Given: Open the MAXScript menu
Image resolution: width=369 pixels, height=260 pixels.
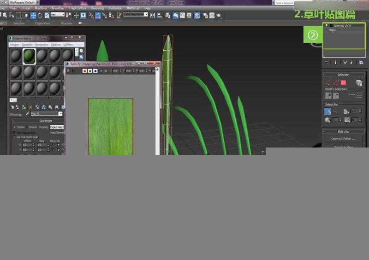Looking at the screenshot, I should [133, 8].
